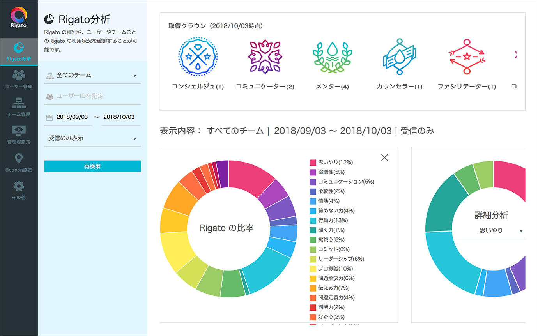Viewport: 538px width, 336px height.
Task: Click 聞く力(1%) legend entry
Action: coord(327,230)
